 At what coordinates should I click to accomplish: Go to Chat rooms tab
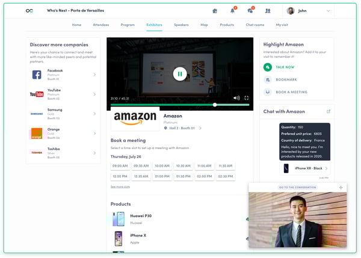tap(255, 25)
